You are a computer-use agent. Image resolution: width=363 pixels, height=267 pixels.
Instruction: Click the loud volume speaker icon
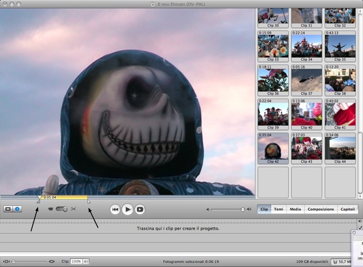(x=249, y=209)
